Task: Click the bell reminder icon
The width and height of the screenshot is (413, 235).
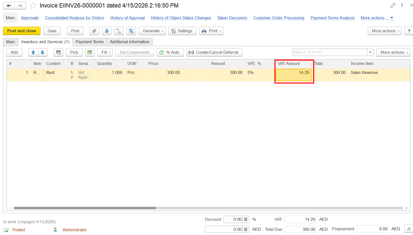Action: tap(107, 31)
